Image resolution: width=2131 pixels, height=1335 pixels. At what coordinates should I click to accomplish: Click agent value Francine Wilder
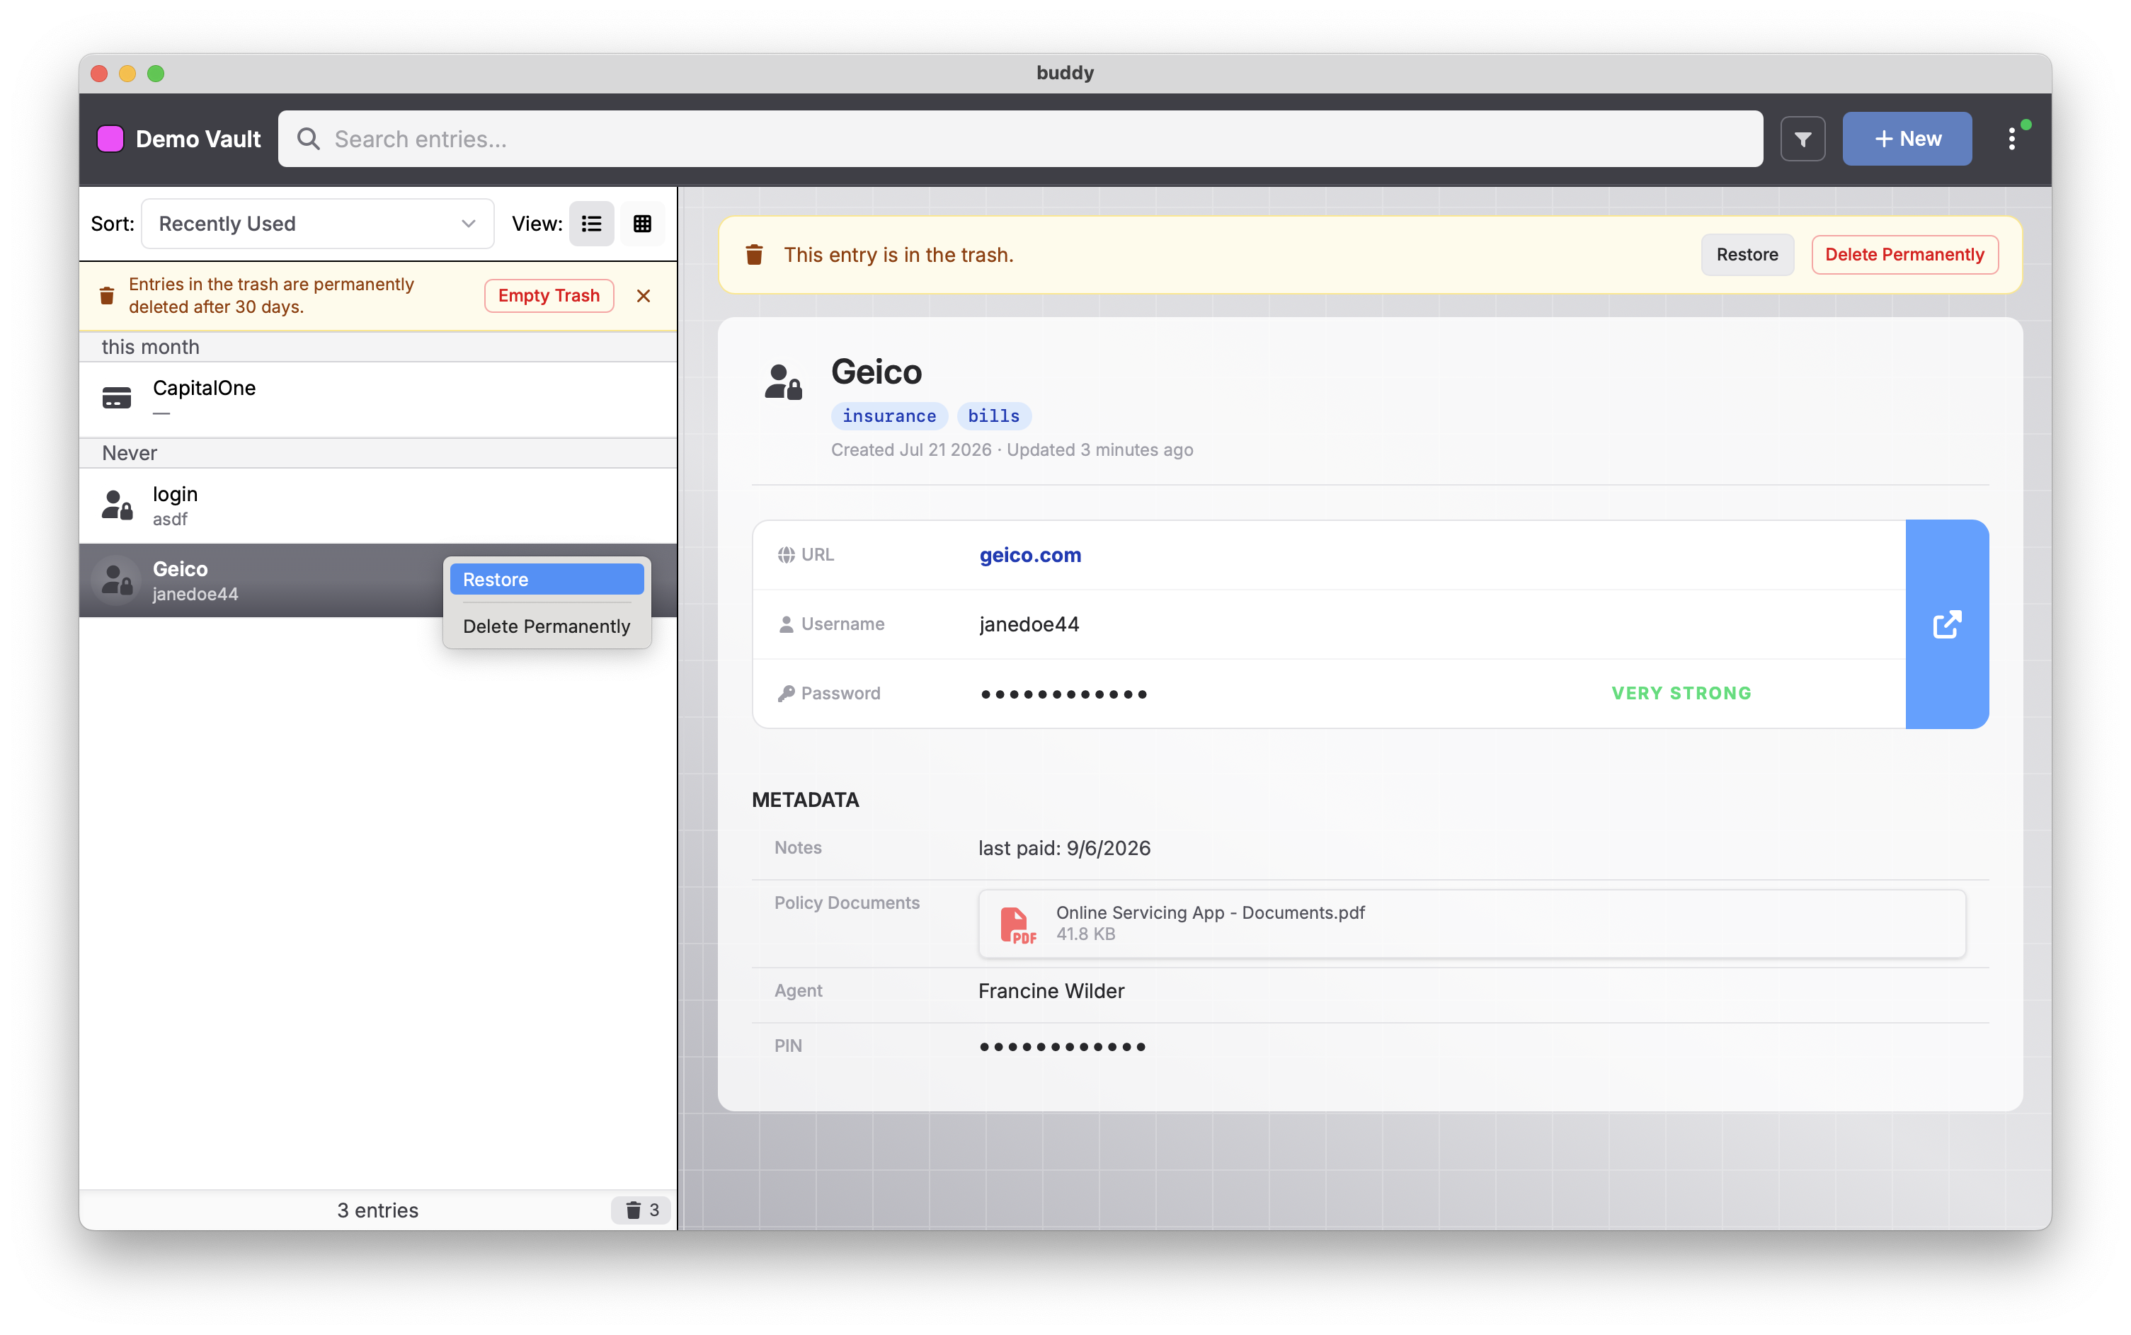[1051, 991]
